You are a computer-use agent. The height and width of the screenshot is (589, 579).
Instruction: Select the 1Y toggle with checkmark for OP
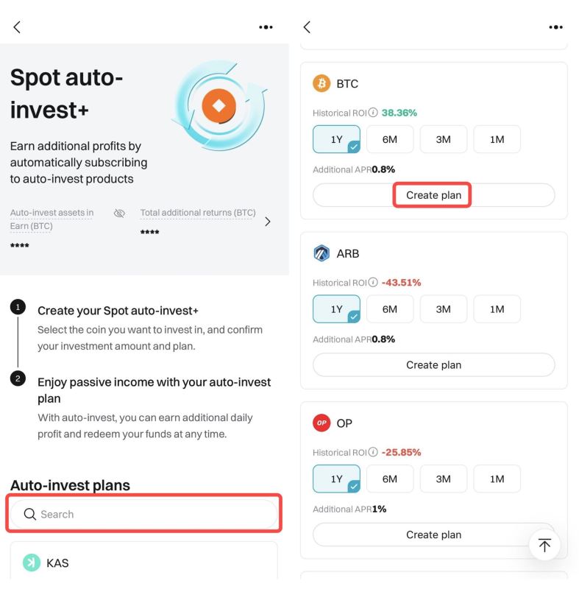pos(335,479)
